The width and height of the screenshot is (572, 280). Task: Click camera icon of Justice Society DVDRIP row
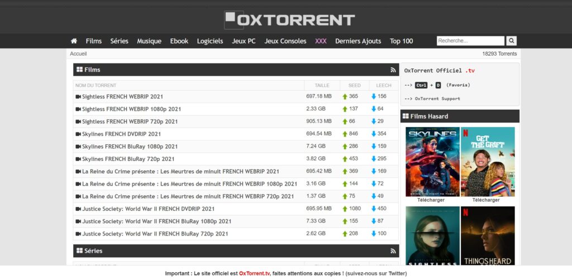click(78, 209)
